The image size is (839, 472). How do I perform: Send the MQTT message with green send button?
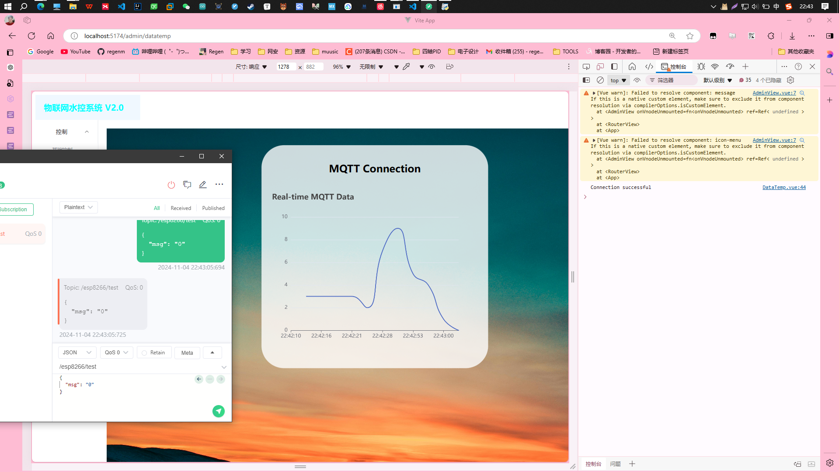(219, 411)
